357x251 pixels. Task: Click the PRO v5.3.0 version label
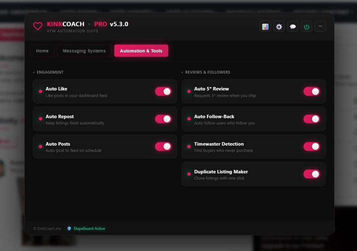pyautogui.click(x=111, y=24)
